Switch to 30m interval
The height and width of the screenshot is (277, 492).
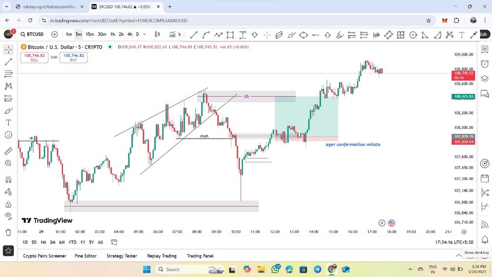(102, 34)
